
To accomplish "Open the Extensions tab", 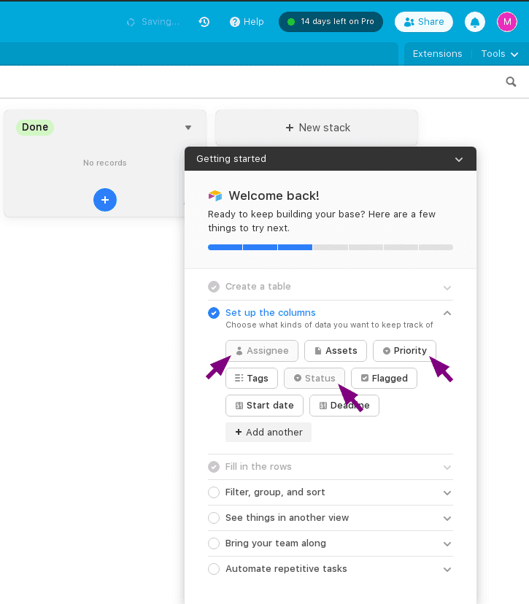I will 437,54.
